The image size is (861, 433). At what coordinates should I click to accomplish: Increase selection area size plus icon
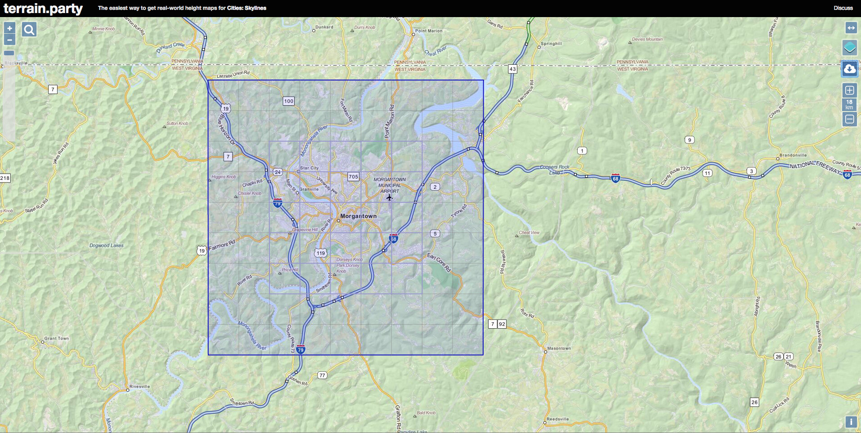[849, 90]
